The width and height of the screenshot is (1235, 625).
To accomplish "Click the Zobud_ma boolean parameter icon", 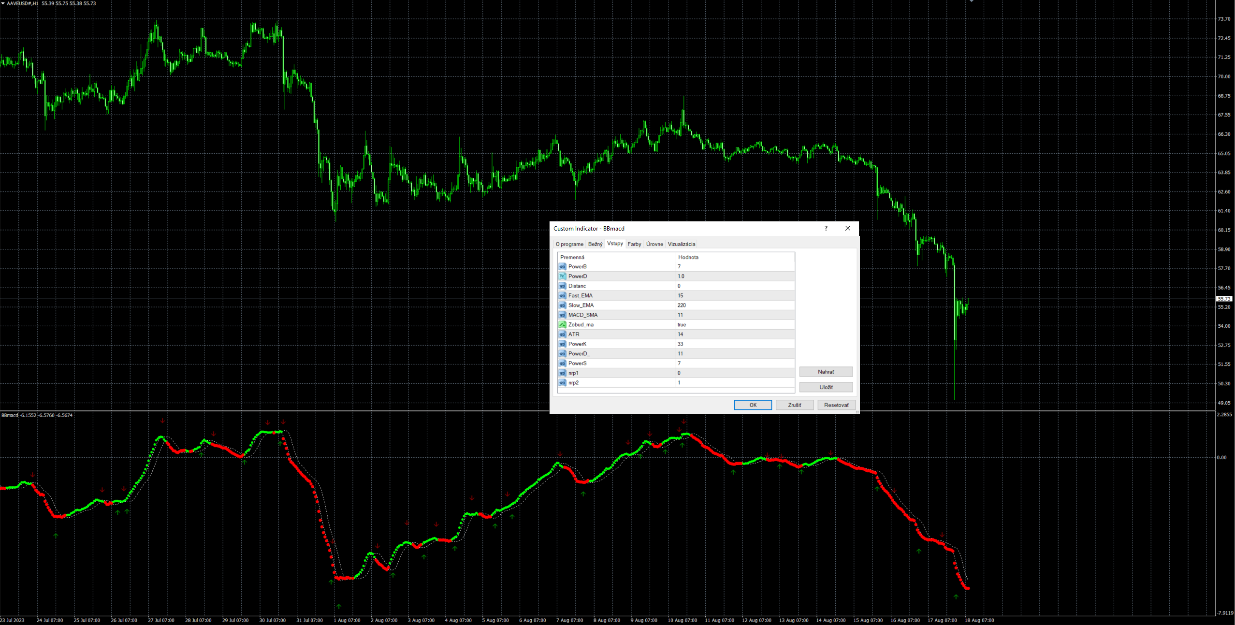I will [562, 324].
